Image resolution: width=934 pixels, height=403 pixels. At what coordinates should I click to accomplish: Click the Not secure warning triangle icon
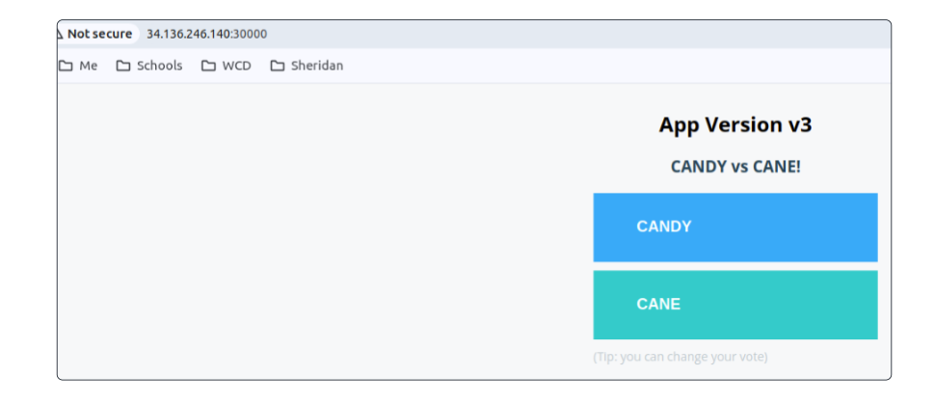pyautogui.click(x=60, y=34)
